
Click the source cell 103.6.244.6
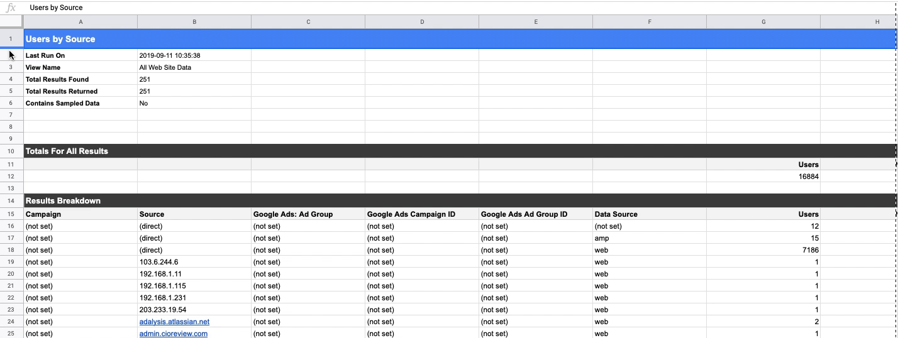[x=194, y=262]
